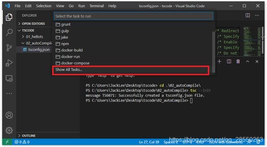Show errors and warnings in status bar
Image resolution: width=267 pixels, height=147 pixels.
22,142
